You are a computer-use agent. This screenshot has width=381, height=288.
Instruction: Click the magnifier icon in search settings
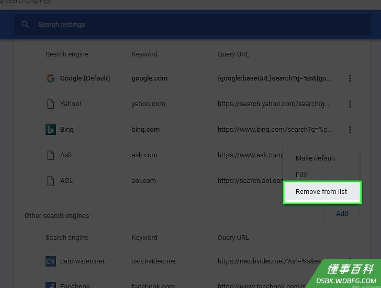(25, 24)
